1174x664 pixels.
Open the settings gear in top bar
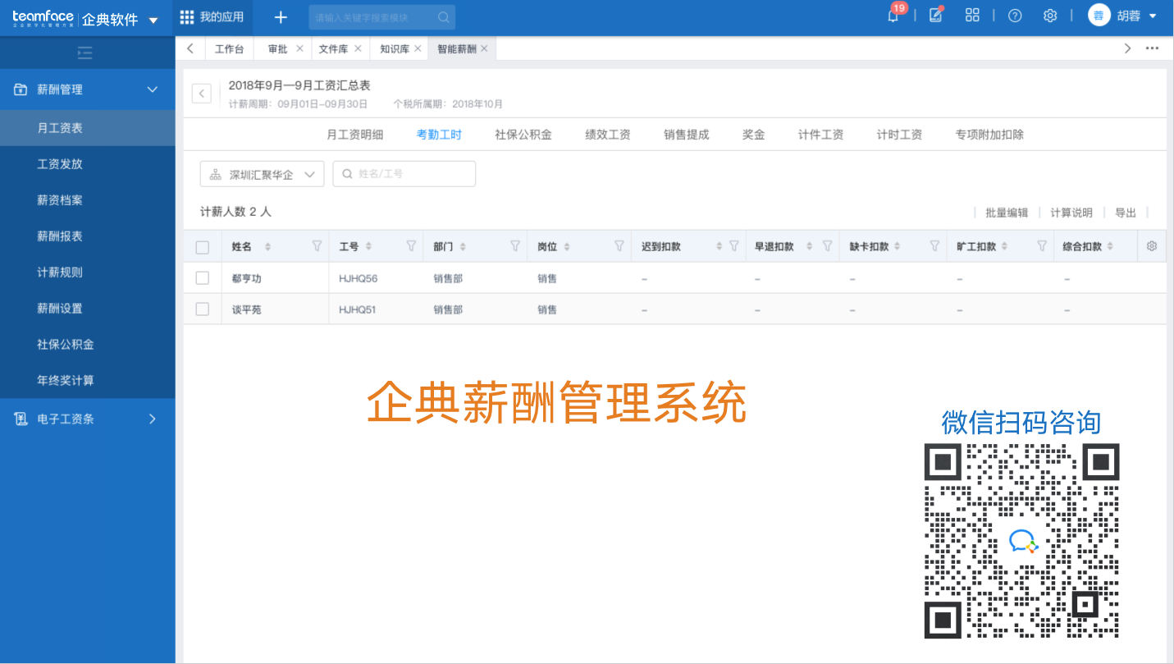coord(1050,16)
